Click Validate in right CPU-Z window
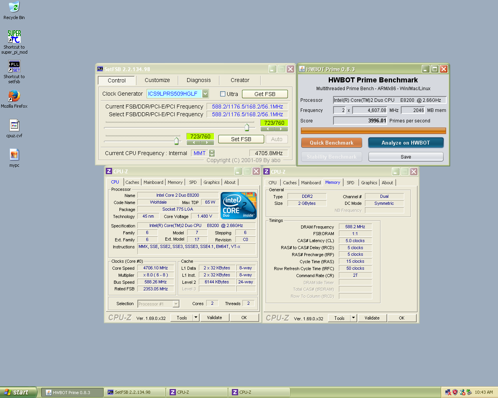498x398 pixels. coord(372,318)
